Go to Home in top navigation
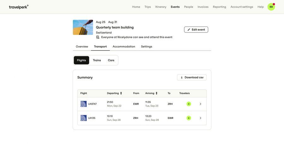284x153 pixels. (x=136, y=7)
